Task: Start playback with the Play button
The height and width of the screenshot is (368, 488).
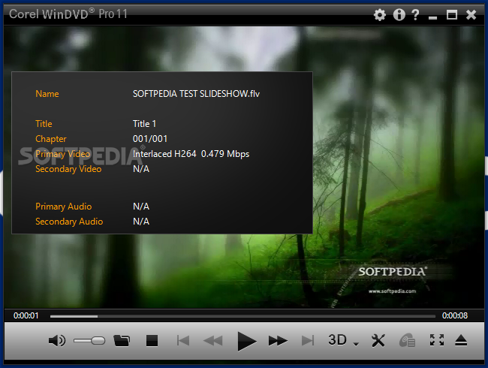Action: click(246, 341)
